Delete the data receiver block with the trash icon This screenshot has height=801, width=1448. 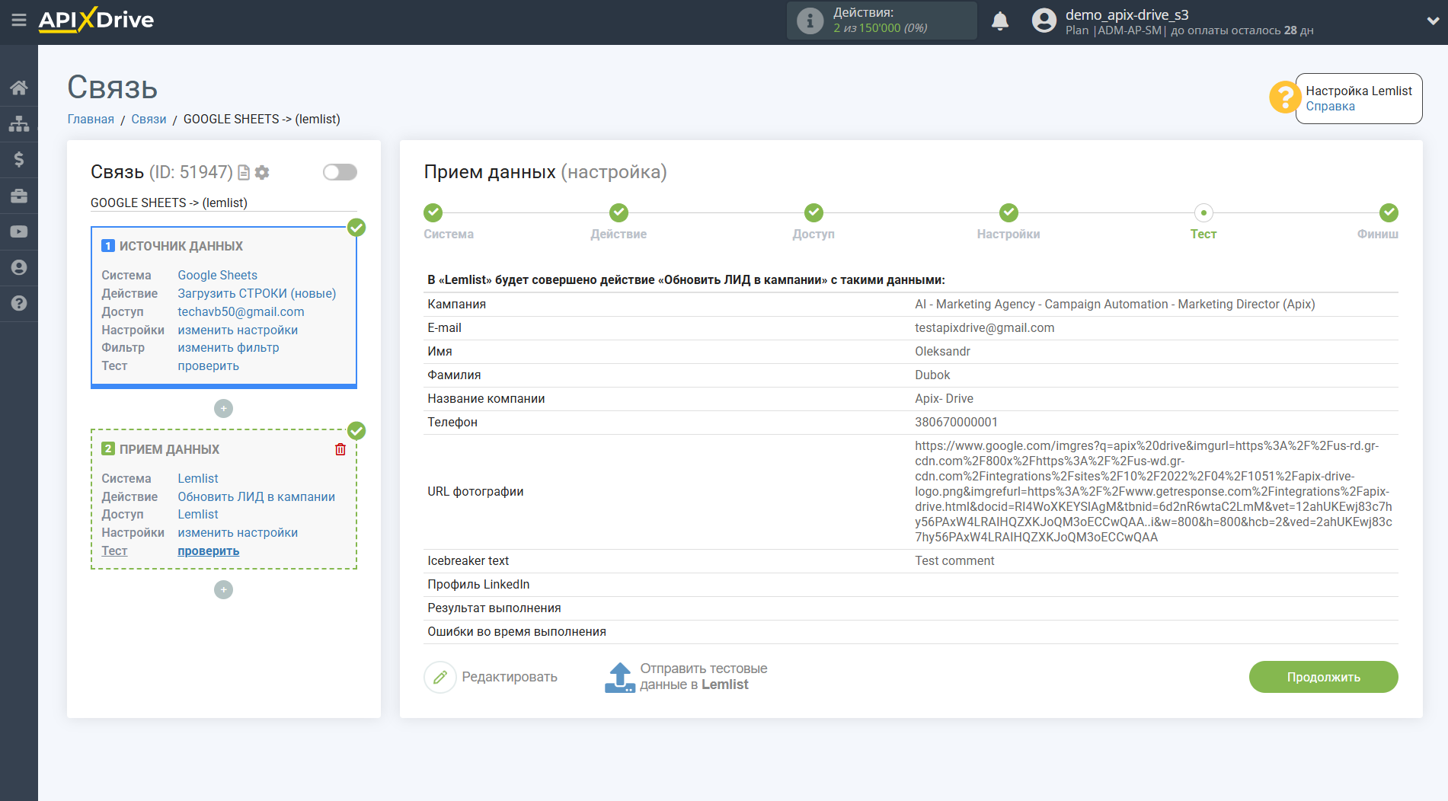[340, 449]
